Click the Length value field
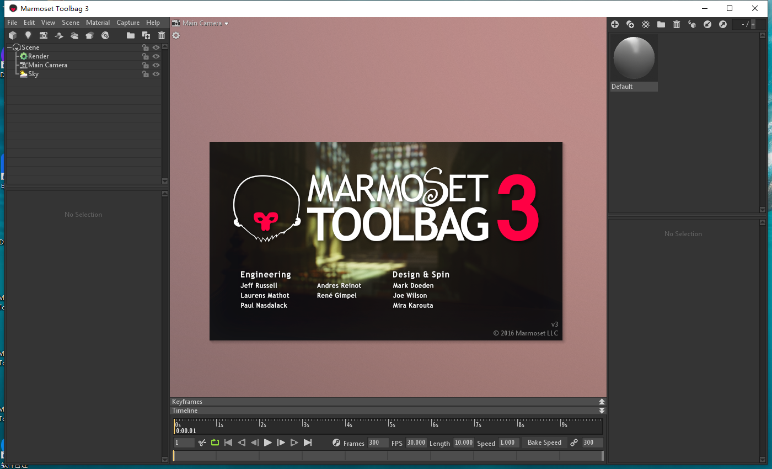Viewport: 772px width, 469px height. click(464, 443)
